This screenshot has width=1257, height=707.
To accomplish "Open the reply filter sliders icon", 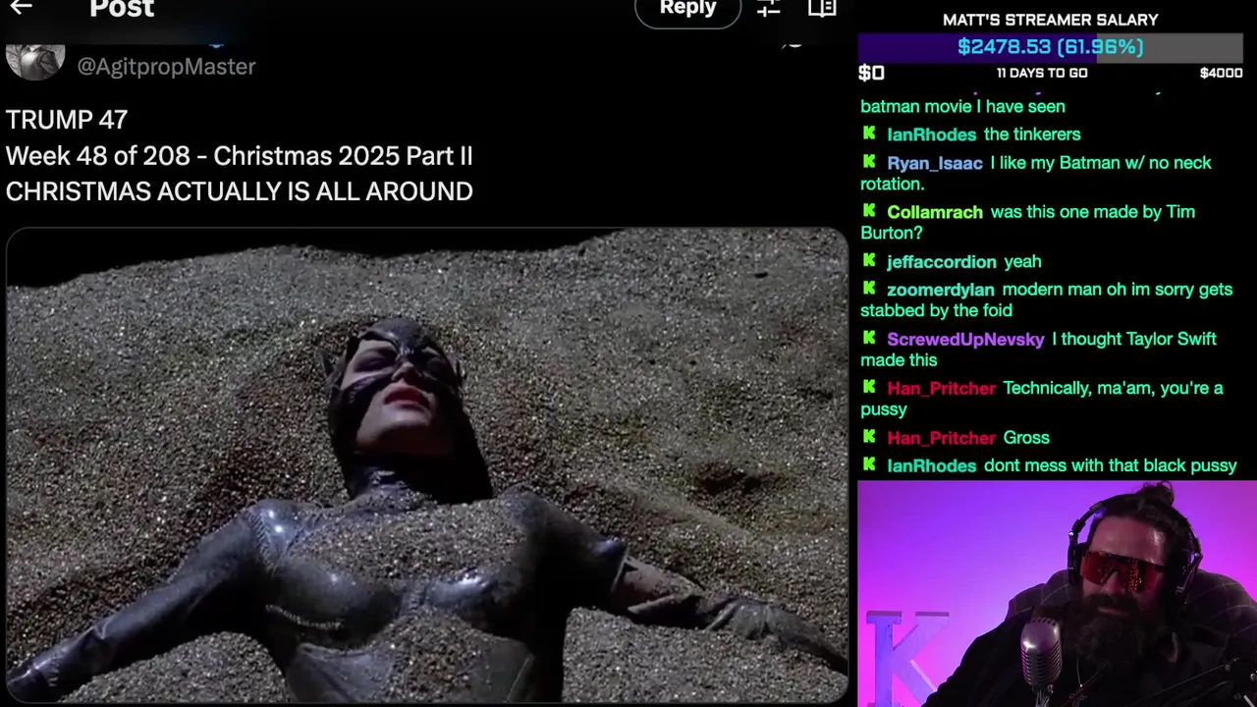I will pos(769,9).
